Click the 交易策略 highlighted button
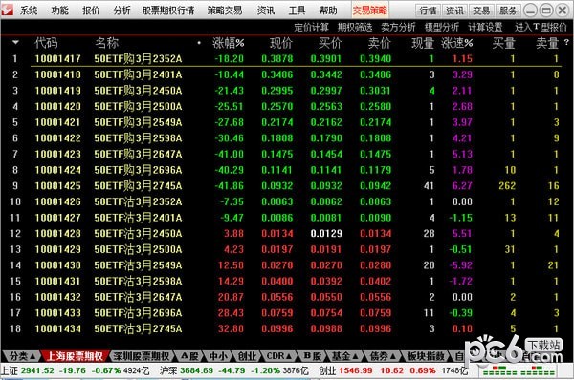This screenshot has height=380, width=574. click(x=369, y=11)
